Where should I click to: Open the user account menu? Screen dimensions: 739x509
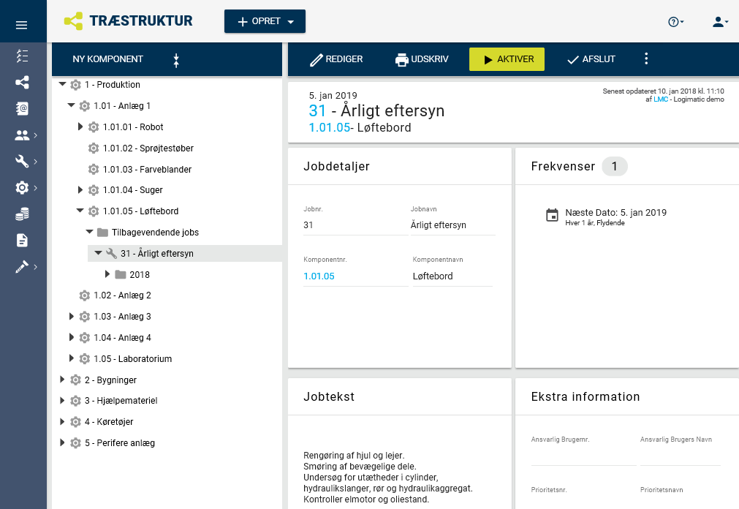[720, 22]
